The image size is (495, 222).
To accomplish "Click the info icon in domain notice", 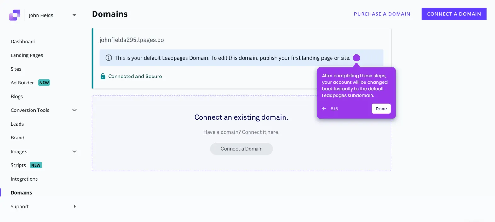I will (x=109, y=58).
